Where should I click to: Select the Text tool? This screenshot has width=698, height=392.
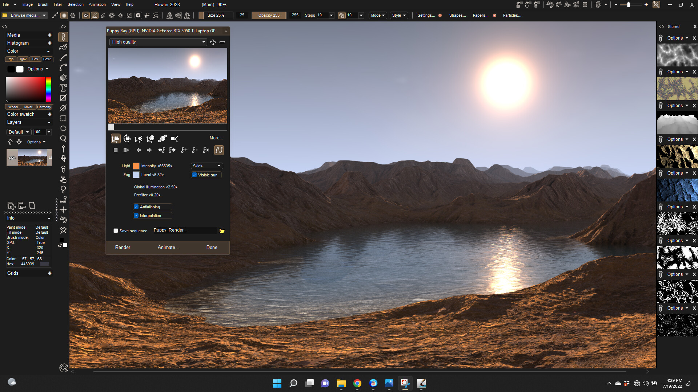pos(63,88)
